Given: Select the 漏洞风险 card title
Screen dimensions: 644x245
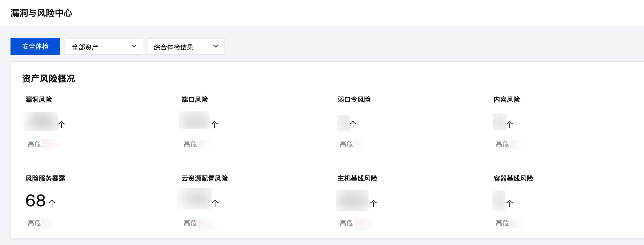Looking at the screenshot, I should click(x=39, y=100).
